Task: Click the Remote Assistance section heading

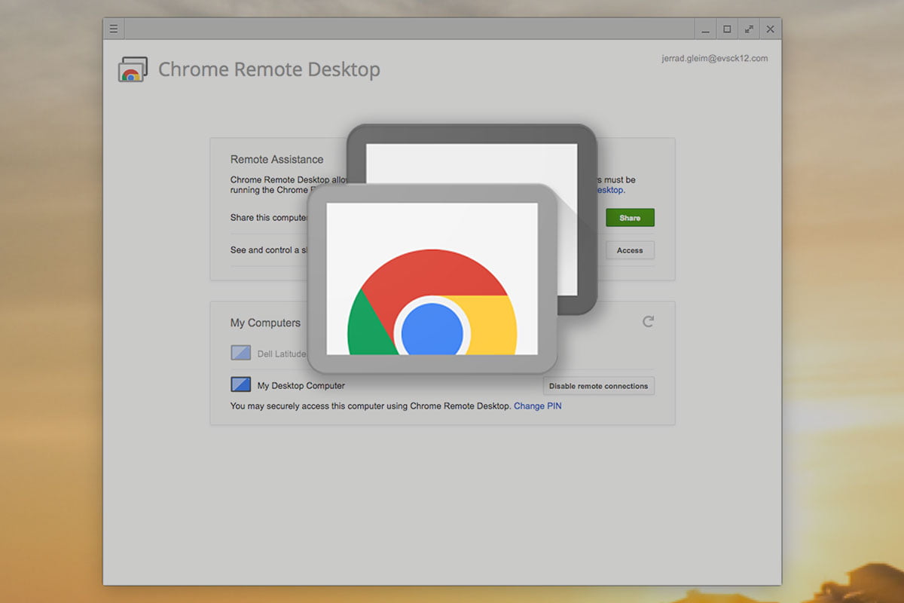Action: pyautogui.click(x=276, y=160)
